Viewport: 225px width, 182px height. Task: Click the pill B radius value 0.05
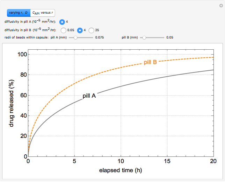[x=170, y=37]
